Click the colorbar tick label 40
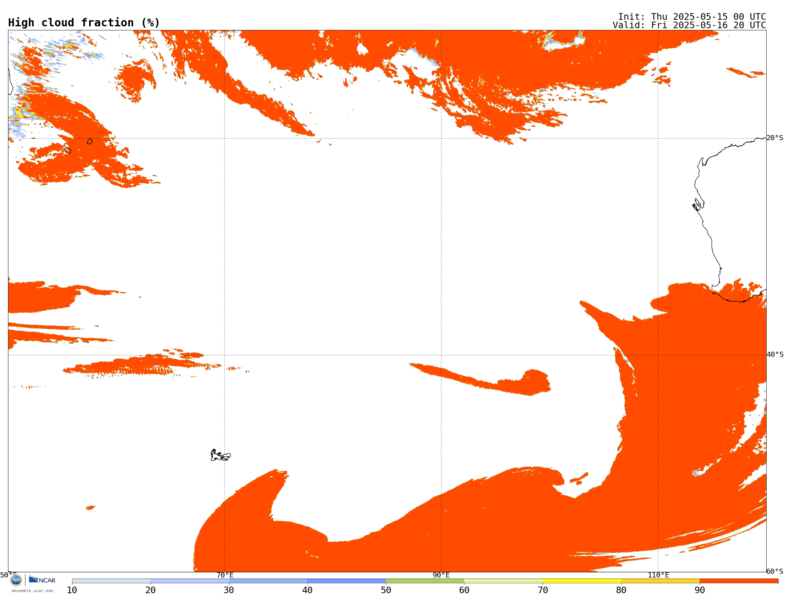The width and height of the screenshot is (790, 595). point(308,590)
